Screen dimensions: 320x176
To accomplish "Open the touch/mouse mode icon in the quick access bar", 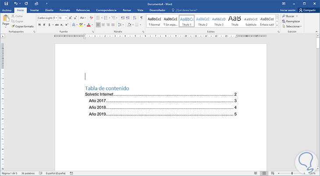I will (36, 3).
